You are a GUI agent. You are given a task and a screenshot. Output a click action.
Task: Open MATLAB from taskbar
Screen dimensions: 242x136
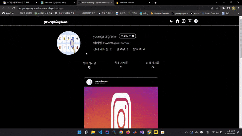point(135,132)
